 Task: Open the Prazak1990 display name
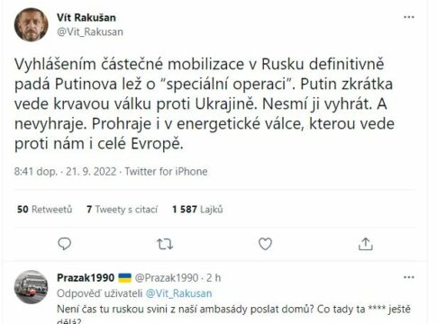[x=86, y=278]
